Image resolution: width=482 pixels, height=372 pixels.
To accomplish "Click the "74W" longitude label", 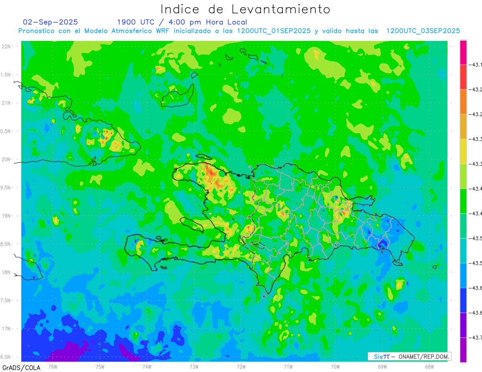I will click(x=147, y=366).
